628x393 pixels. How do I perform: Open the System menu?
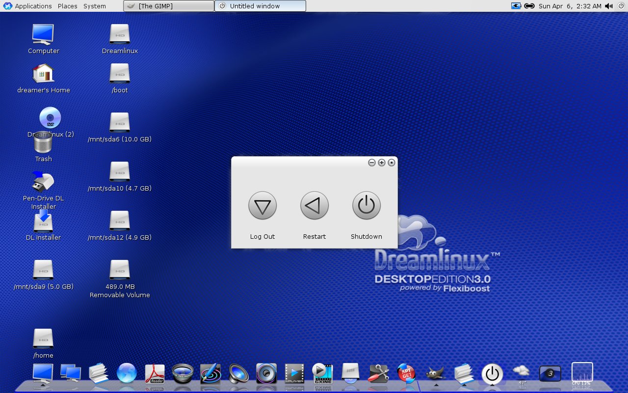(x=95, y=6)
